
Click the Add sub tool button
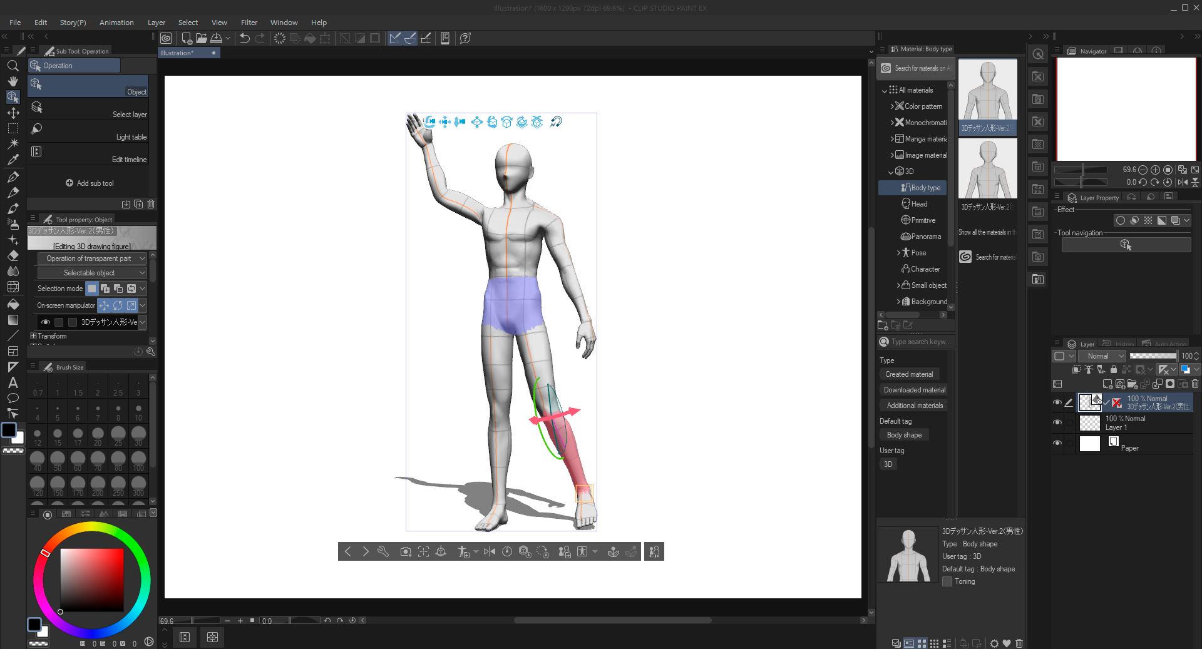(x=90, y=183)
